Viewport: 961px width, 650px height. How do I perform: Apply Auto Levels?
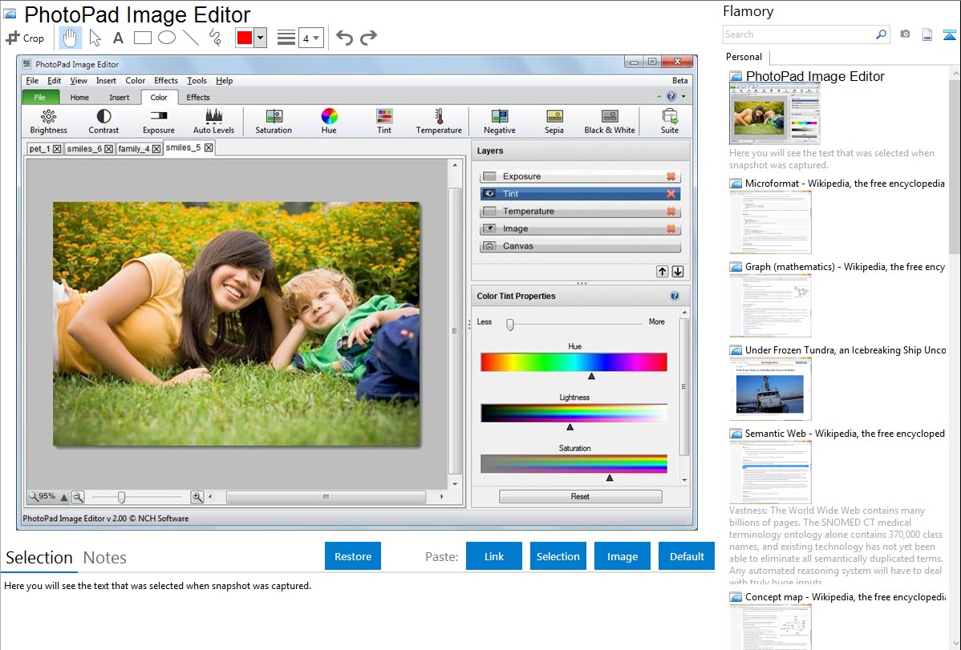click(213, 121)
